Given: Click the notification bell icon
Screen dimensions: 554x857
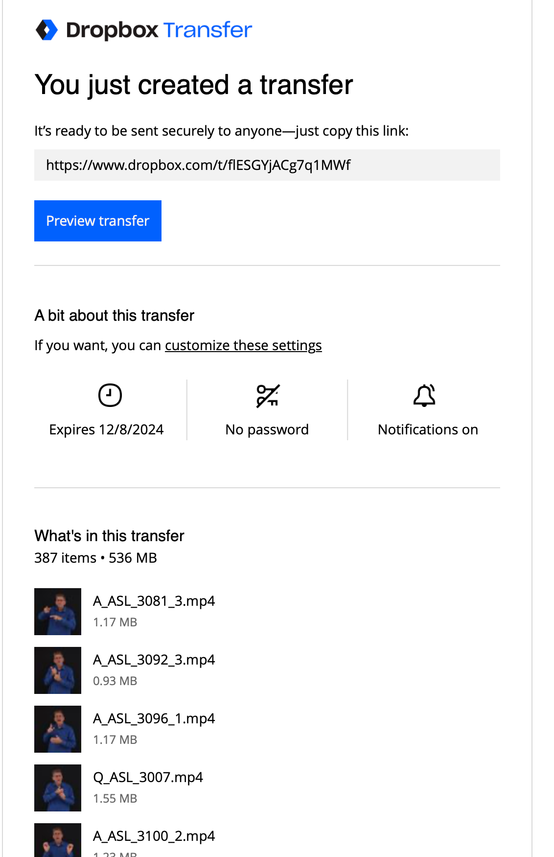Looking at the screenshot, I should [x=424, y=396].
